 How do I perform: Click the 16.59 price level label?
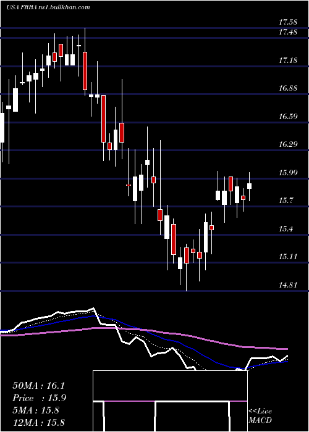(x=289, y=116)
